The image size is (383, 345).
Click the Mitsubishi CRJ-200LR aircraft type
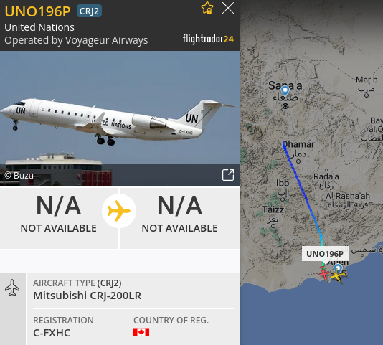[88, 296]
